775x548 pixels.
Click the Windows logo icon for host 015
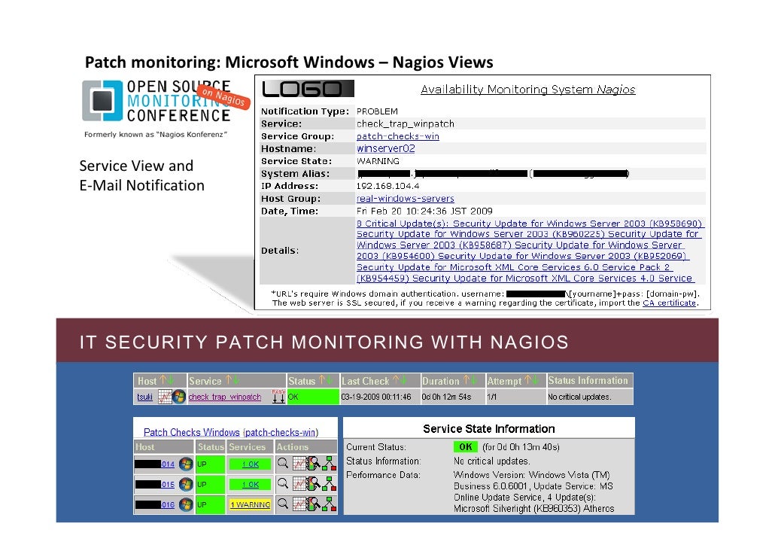point(186,484)
